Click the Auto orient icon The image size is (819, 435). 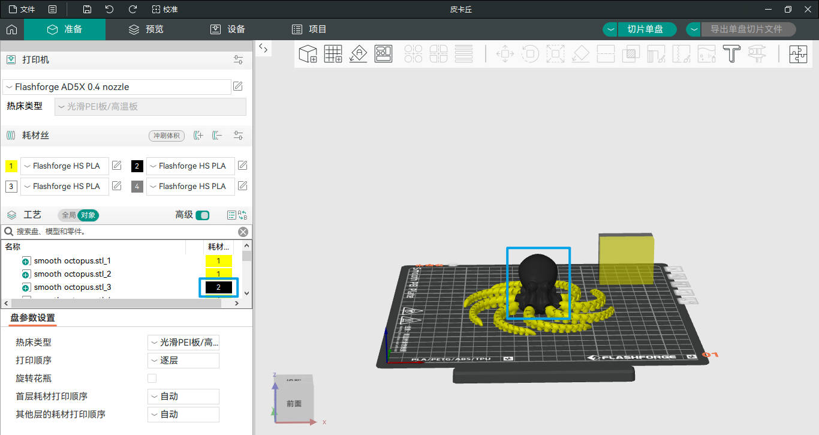point(358,54)
